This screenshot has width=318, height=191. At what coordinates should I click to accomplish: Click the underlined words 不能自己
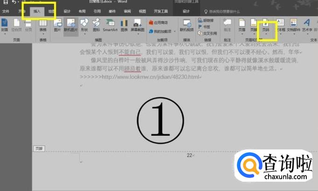click(x=130, y=52)
